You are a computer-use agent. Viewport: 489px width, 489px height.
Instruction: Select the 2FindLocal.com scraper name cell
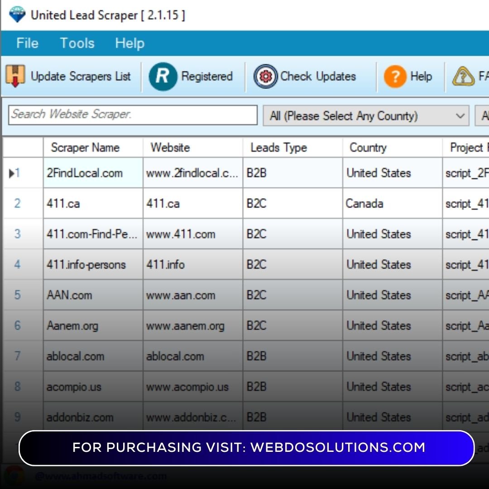click(93, 173)
